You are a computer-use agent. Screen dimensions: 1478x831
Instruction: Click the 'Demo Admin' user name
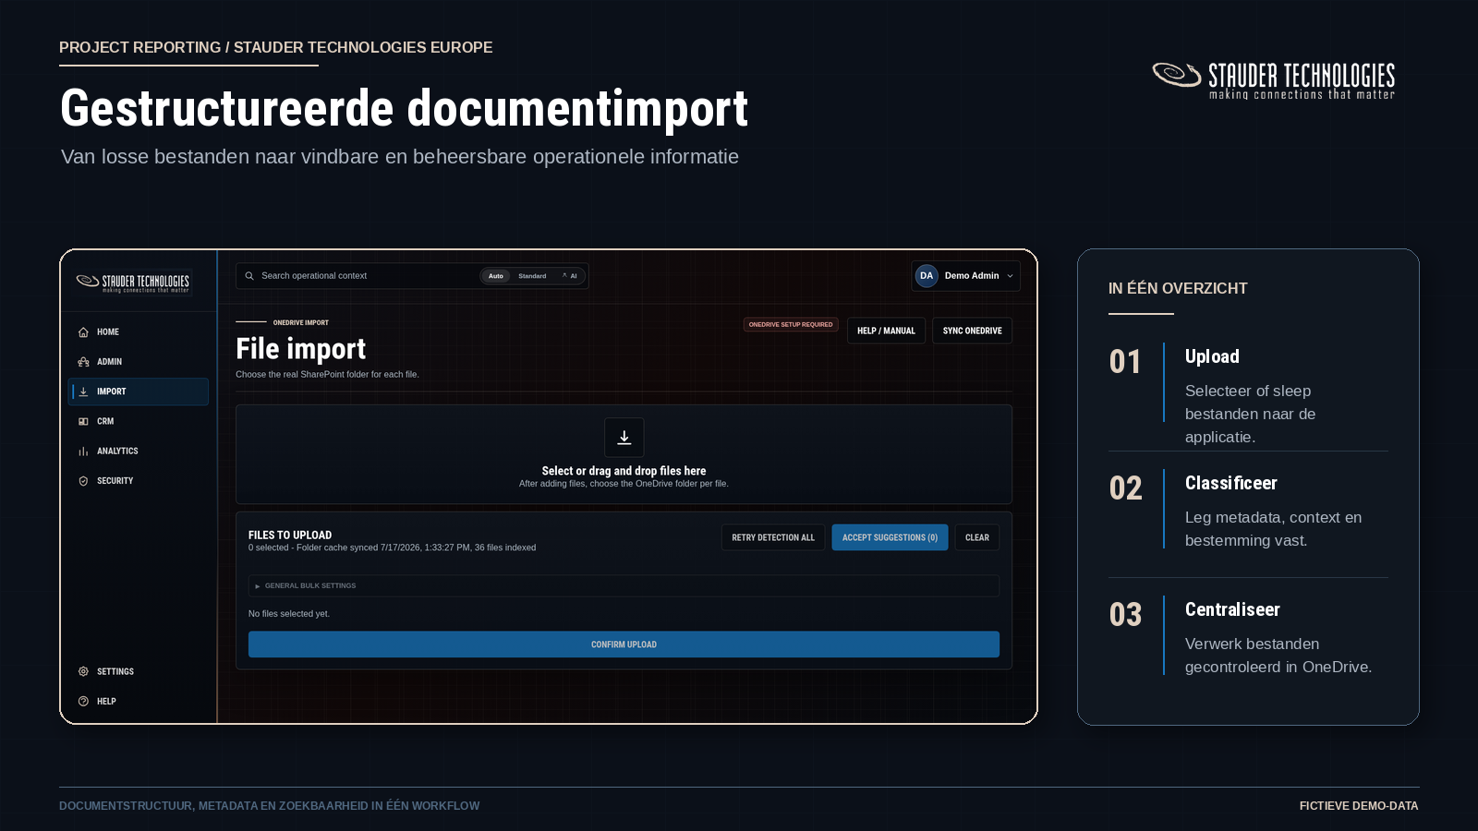click(972, 276)
